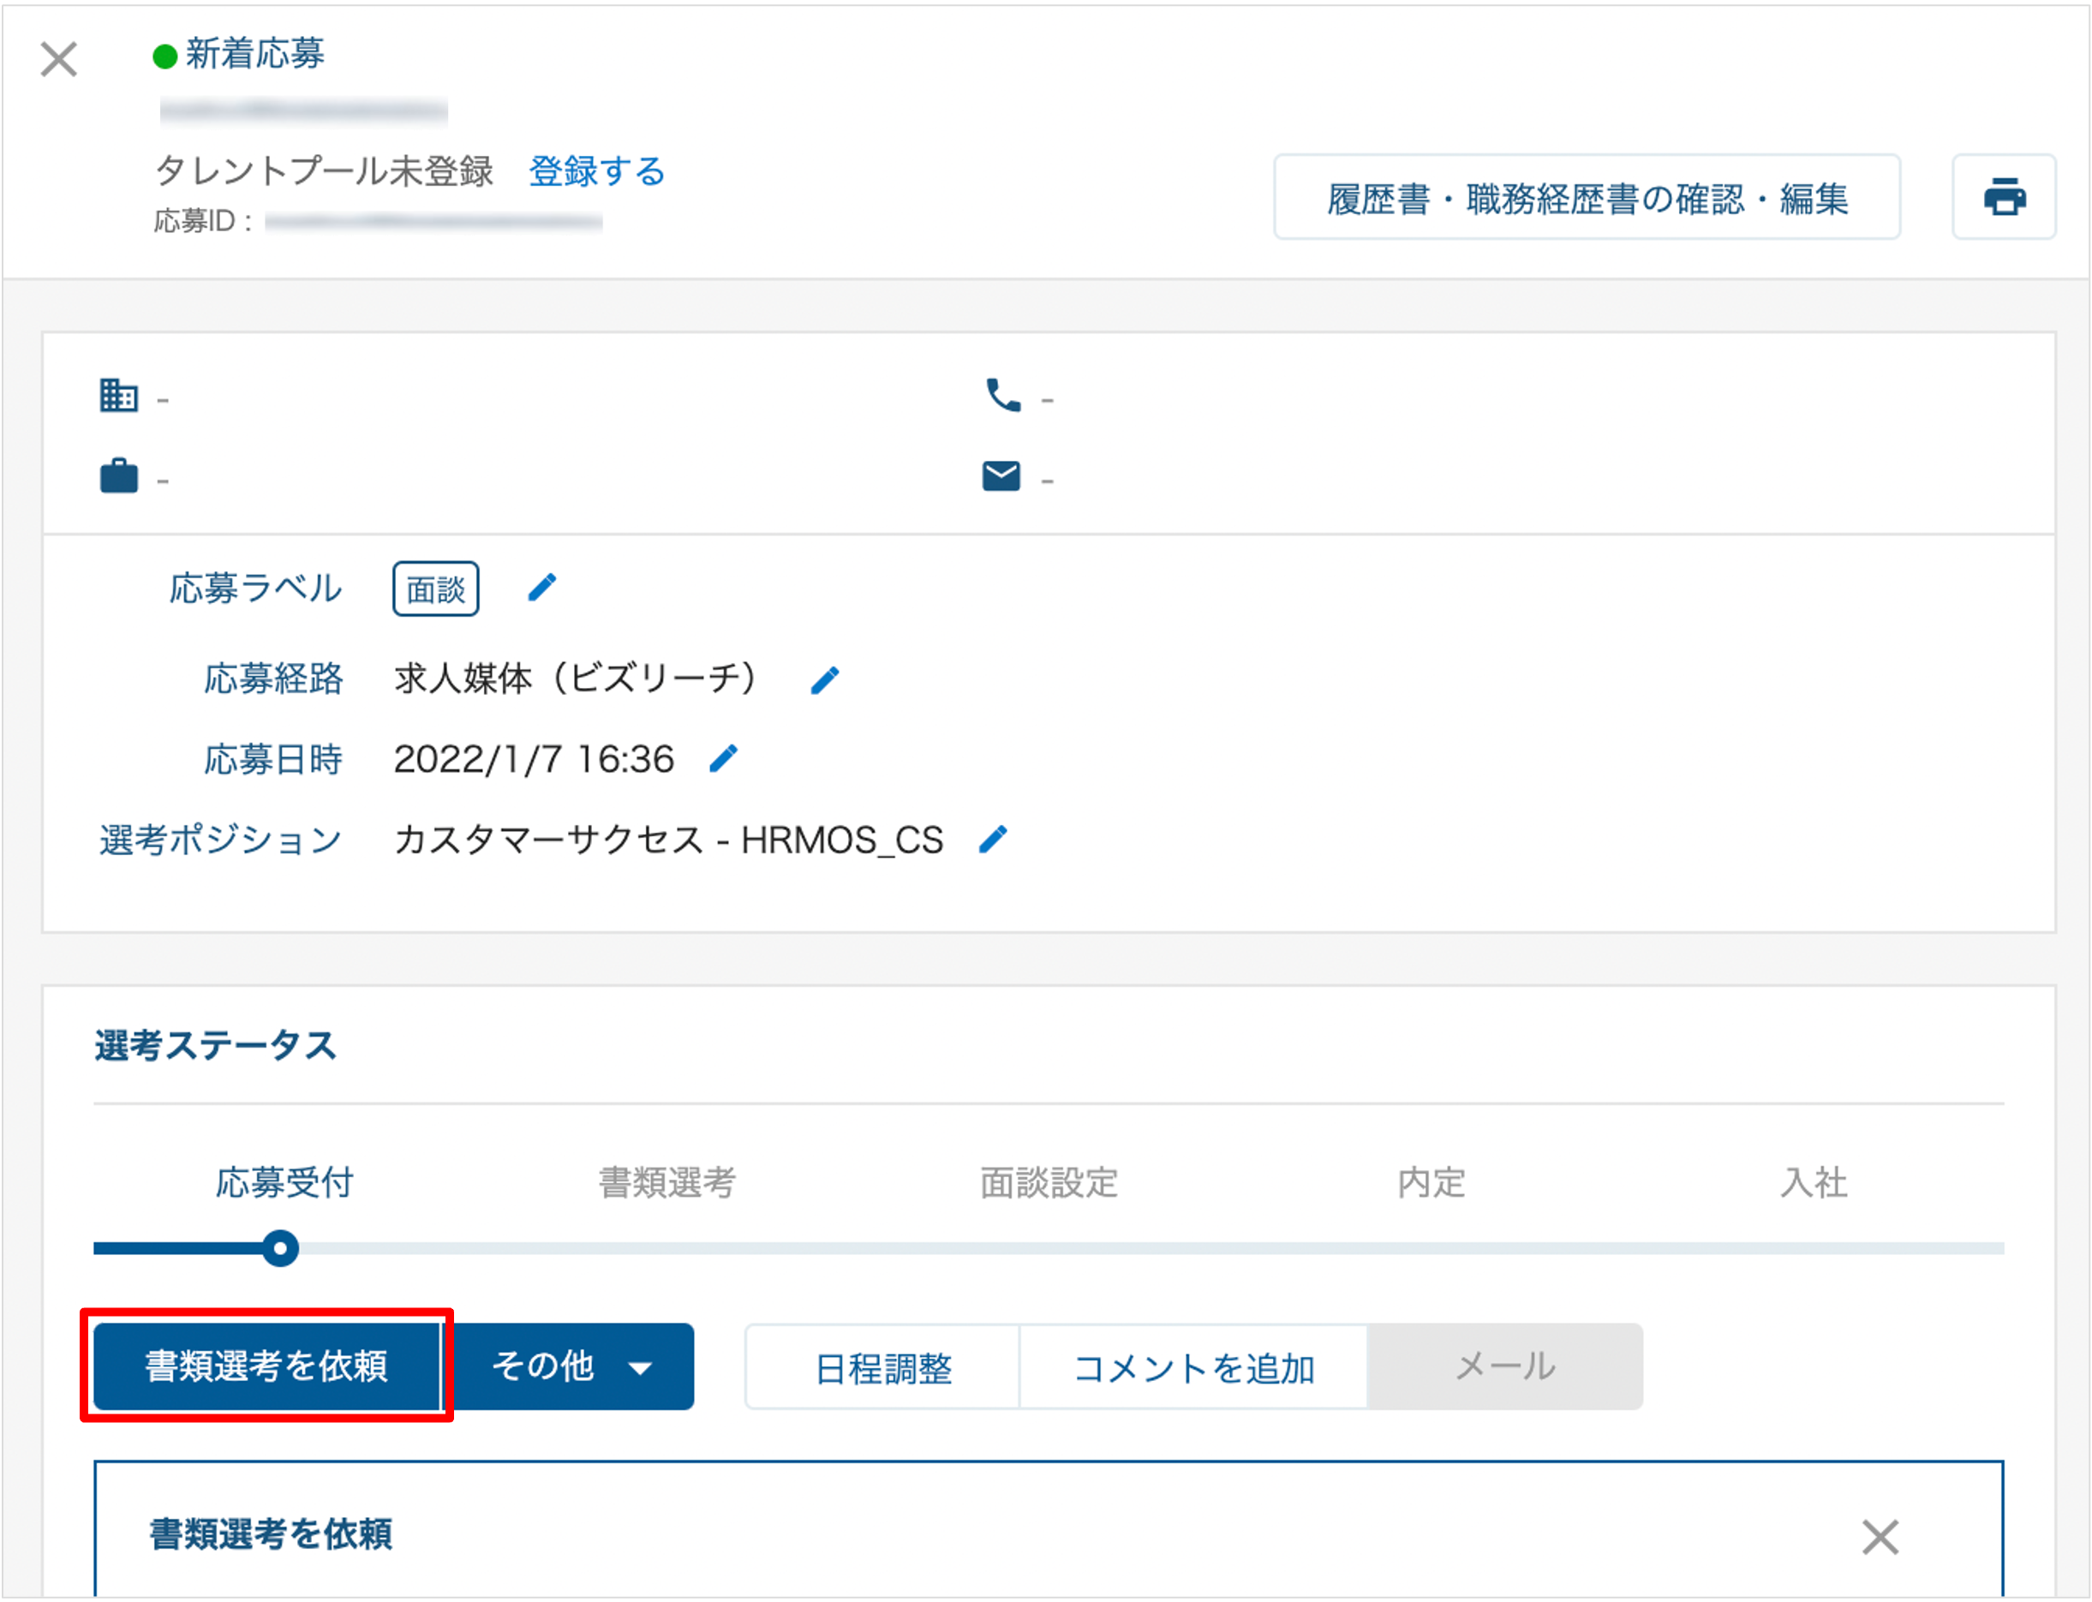The width and height of the screenshot is (2092, 1602).
Task: Click the 選考ステータス section heading
Action: 216,1045
